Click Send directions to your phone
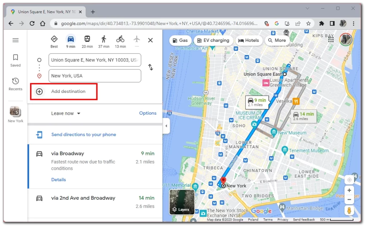Screen dimensions: 367x228 (84, 134)
